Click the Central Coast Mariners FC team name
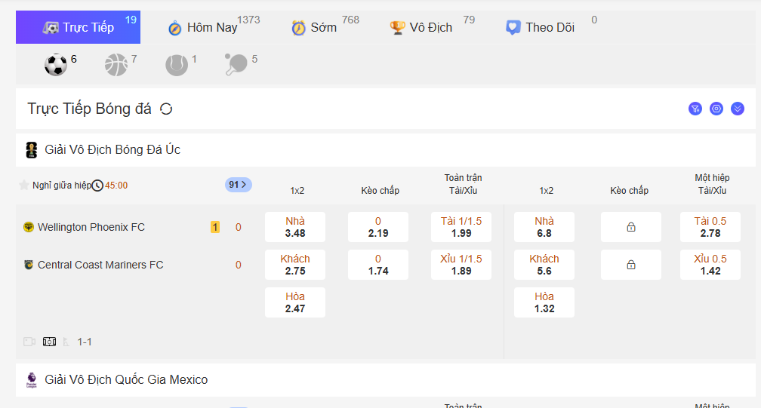Viewport: 761px width, 408px height. point(100,265)
